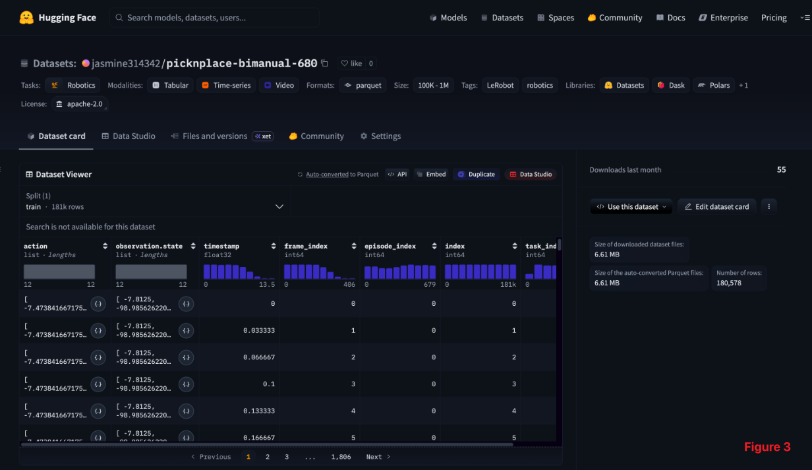Expand first row observation.state list value
Image resolution: width=812 pixels, height=470 pixels.
click(187, 304)
